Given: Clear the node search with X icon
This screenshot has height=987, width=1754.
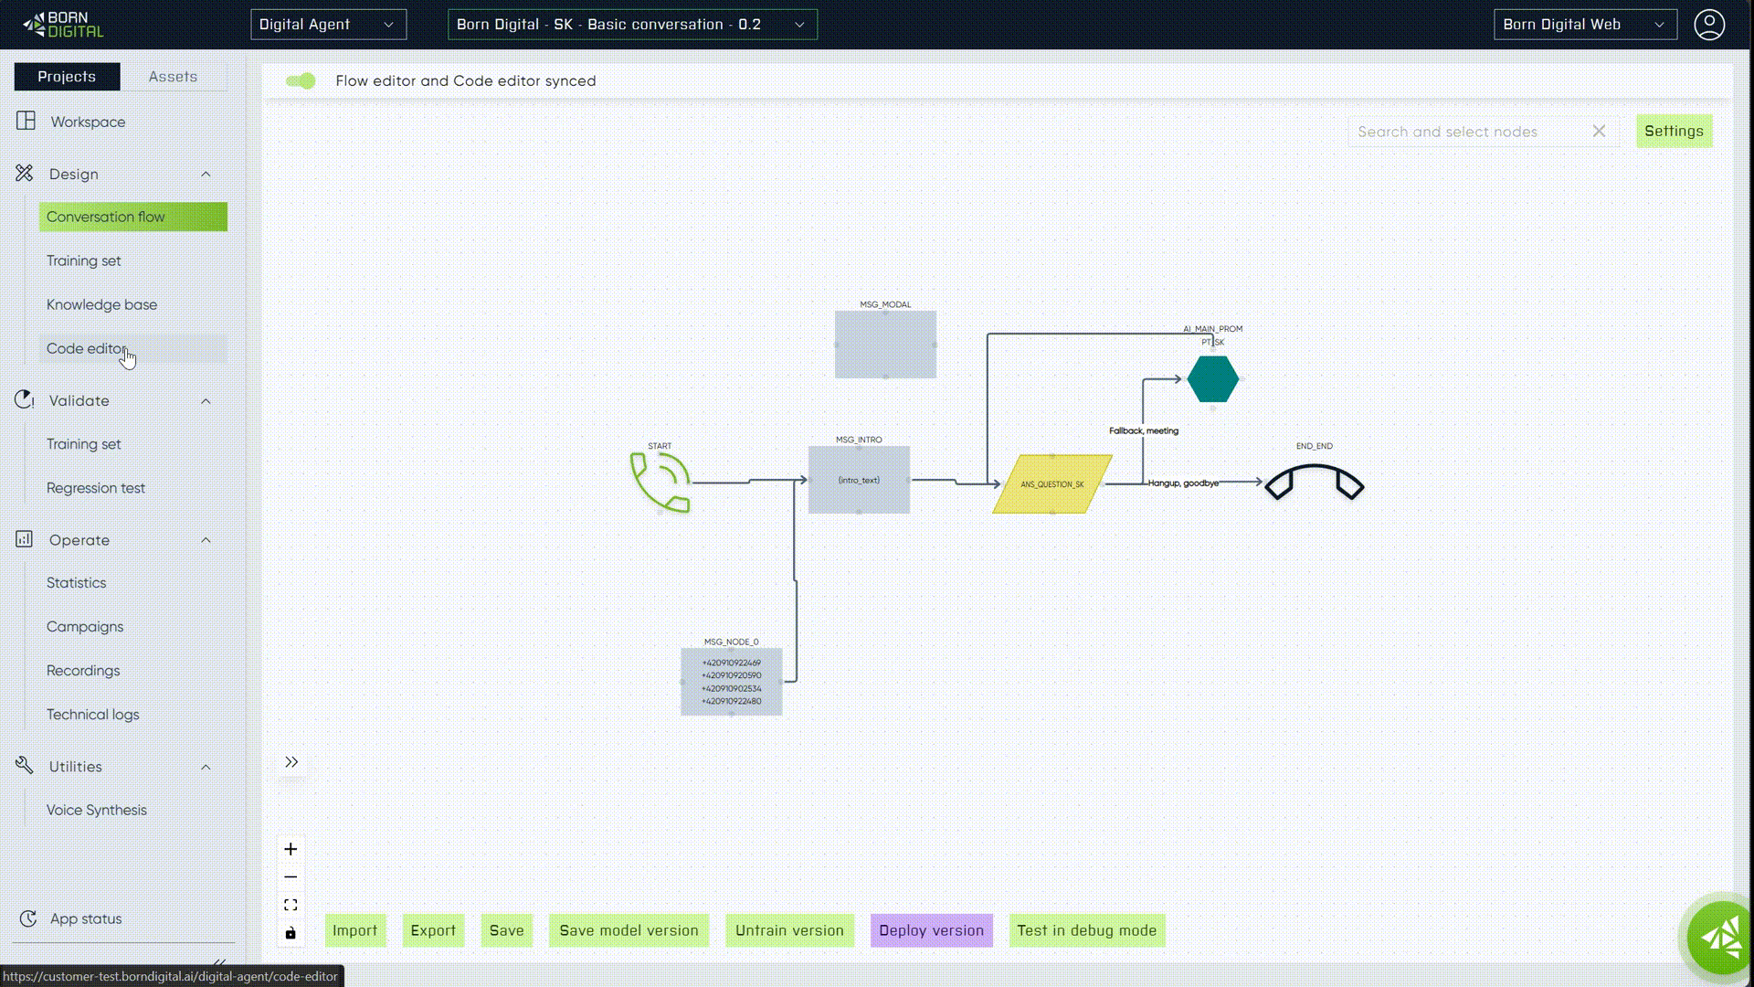Looking at the screenshot, I should tap(1599, 132).
